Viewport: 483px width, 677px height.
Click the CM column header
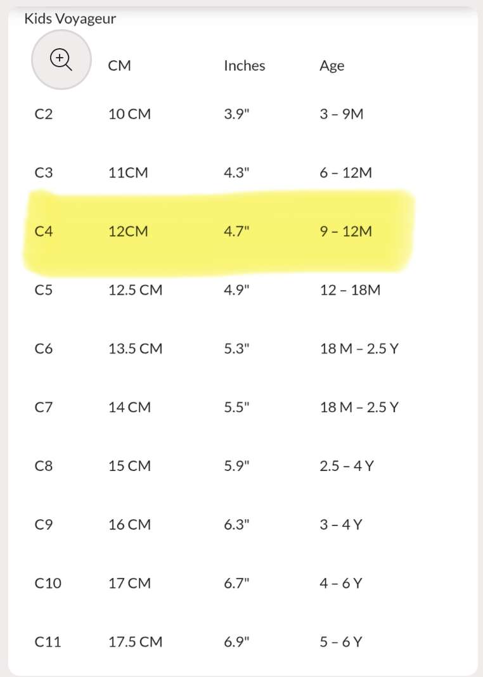click(x=120, y=66)
